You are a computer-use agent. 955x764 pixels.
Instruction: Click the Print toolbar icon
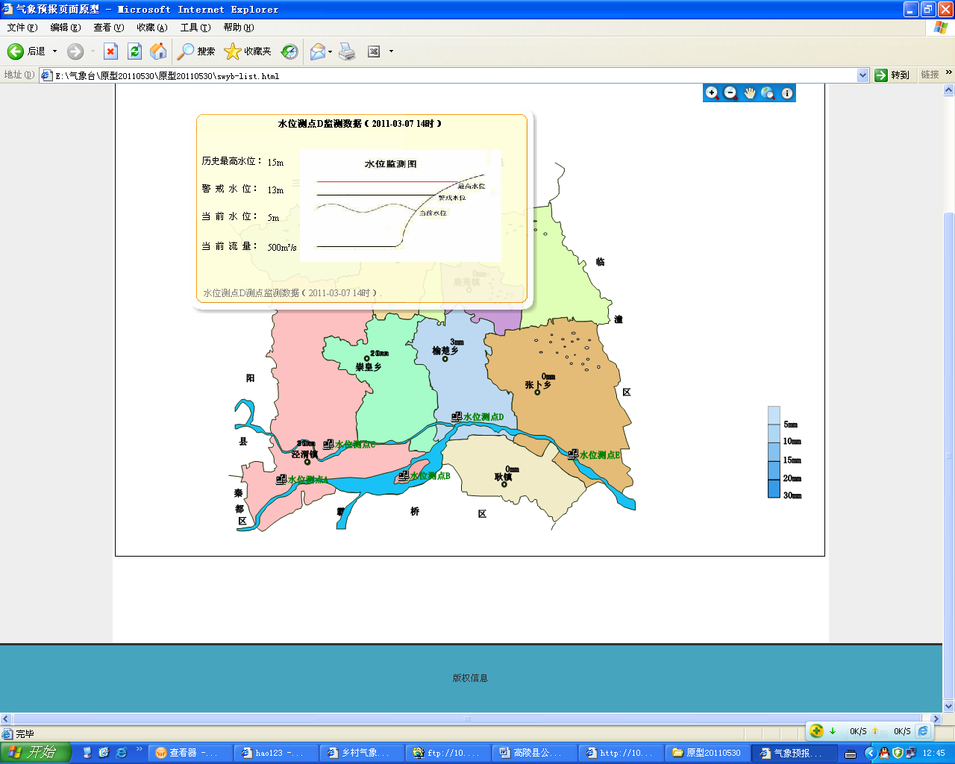347,51
